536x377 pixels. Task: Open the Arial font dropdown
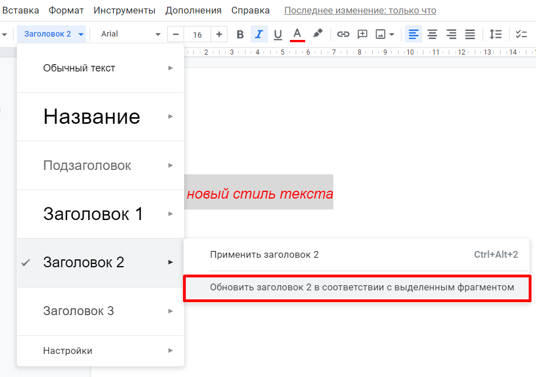coord(128,34)
